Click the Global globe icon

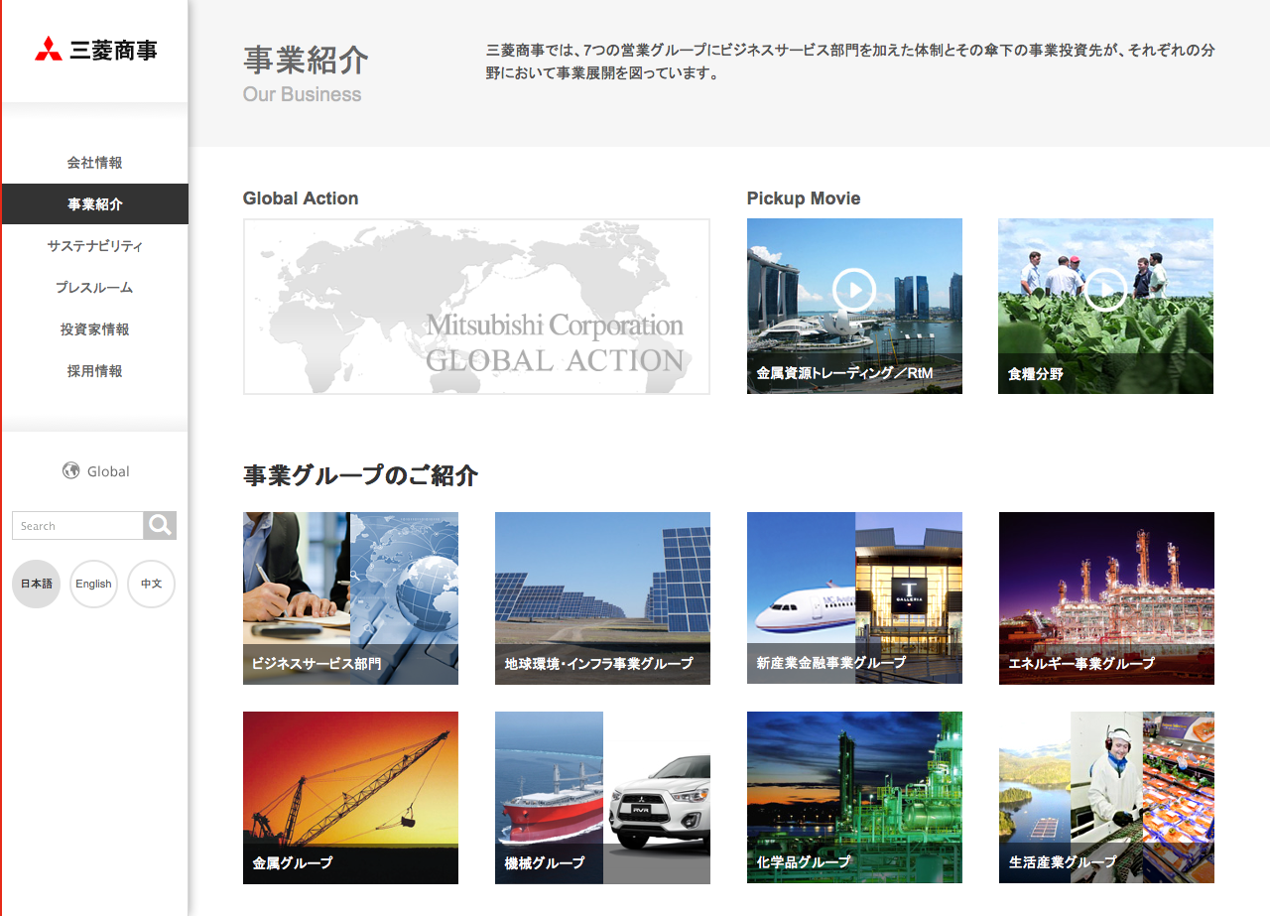click(70, 471)
